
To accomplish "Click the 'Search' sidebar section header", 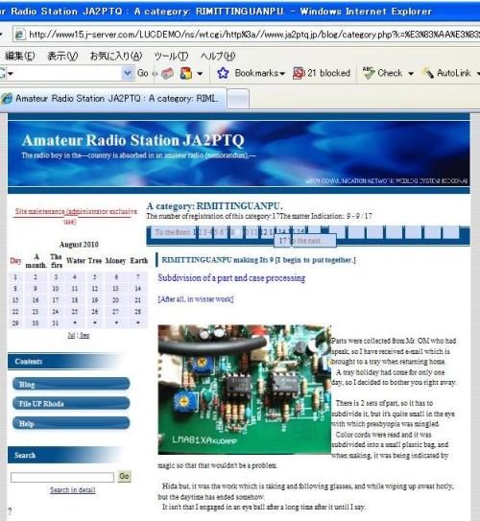I will click(x=66, y=455).
